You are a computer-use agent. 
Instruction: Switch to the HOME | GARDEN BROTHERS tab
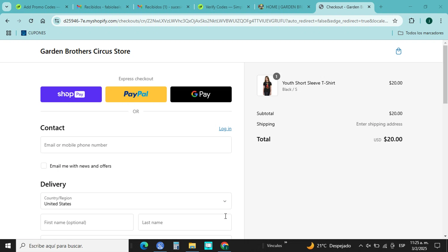(284, 7)
